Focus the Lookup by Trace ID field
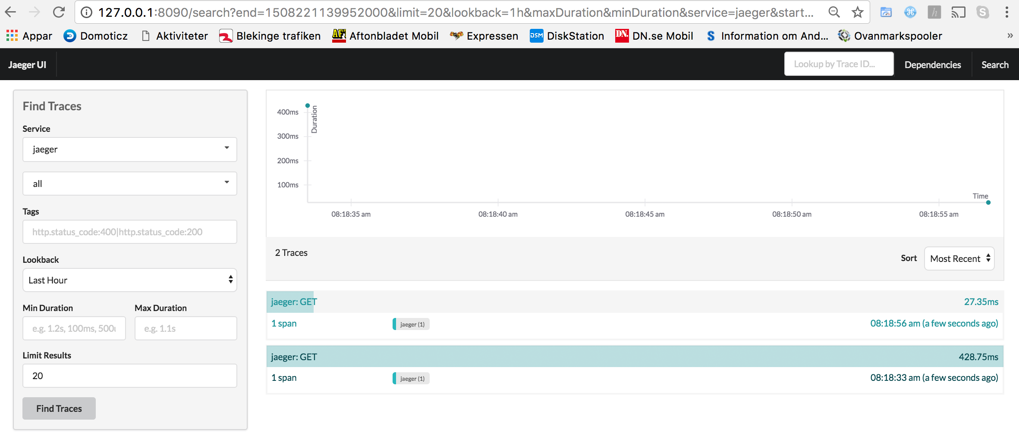Screen dimensions: 1019x436 [839, 64]
